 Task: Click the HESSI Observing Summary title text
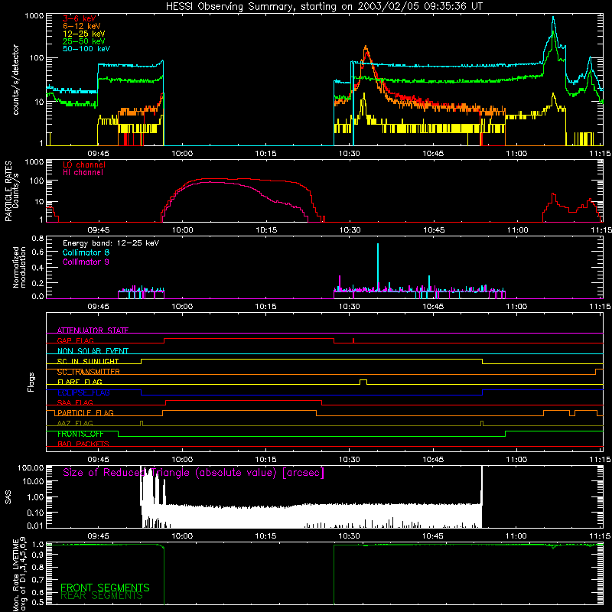click(324, 7)
